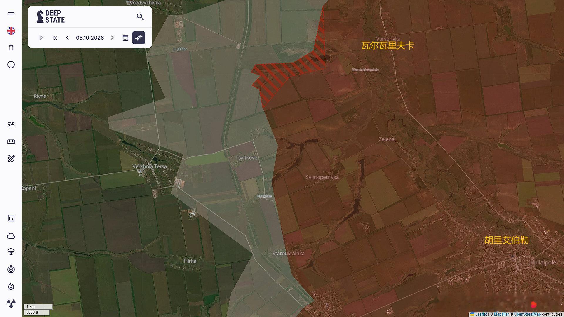Image resolution: width=564 pixels, height=317 pixels.
Task: Click the Zelene village label
Action: [x=386, y=139]
